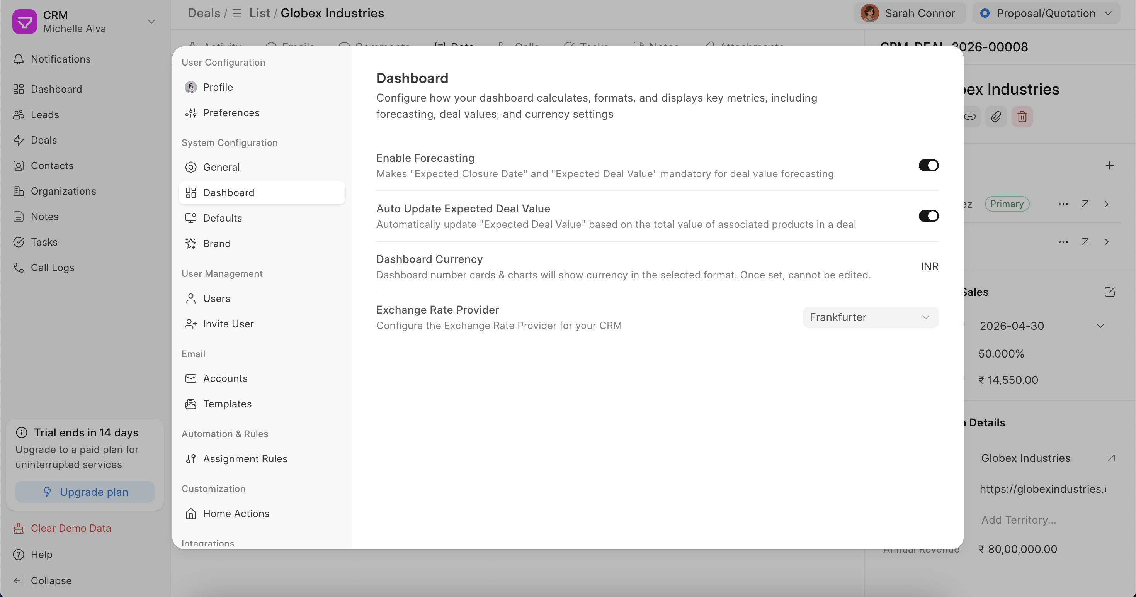Go to Brand settings section
The width and height of the screenshot is (1136, 597).
point(216,244)
